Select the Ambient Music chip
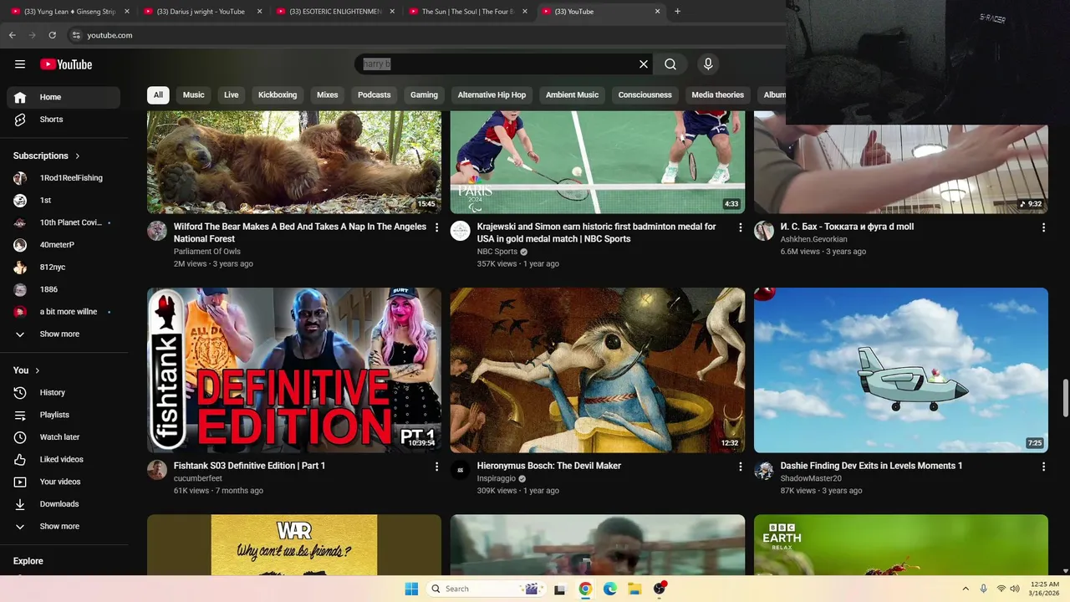The height and width of the screenshot is (602, 1070). coord(572,95)
